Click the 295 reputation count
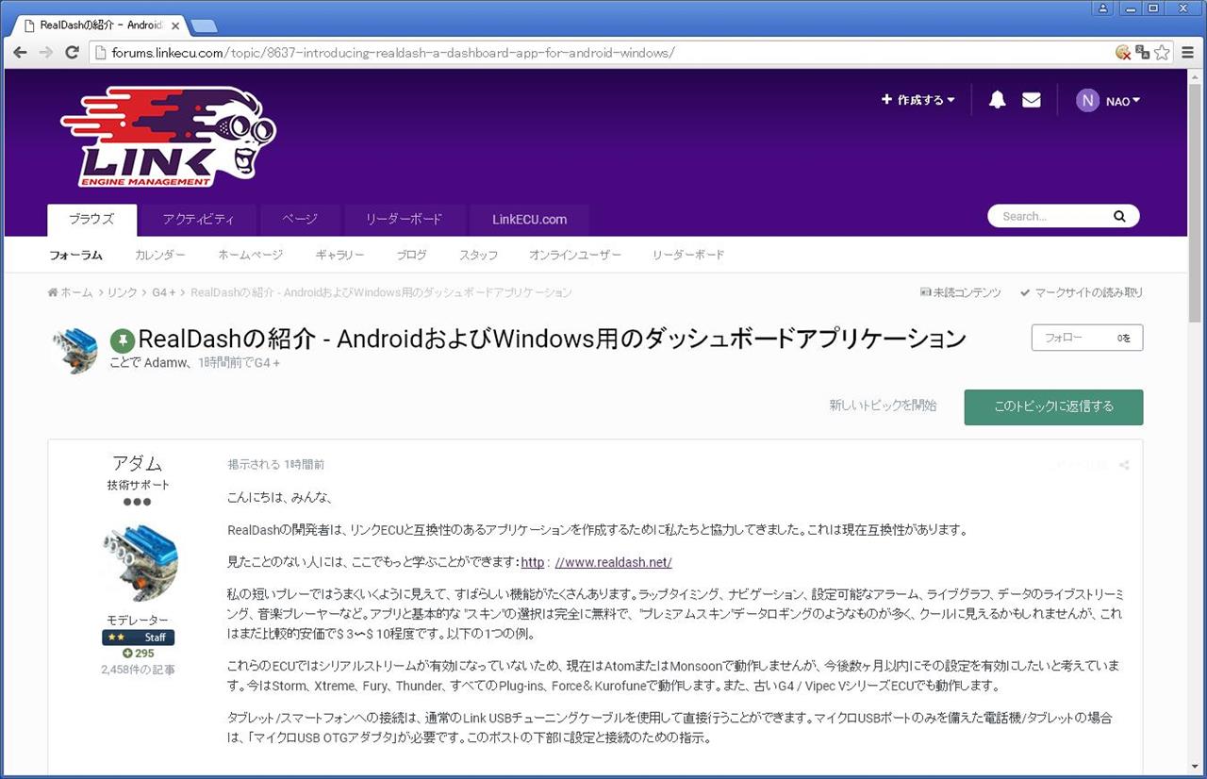1207x779 pixels. pos(138,654)
